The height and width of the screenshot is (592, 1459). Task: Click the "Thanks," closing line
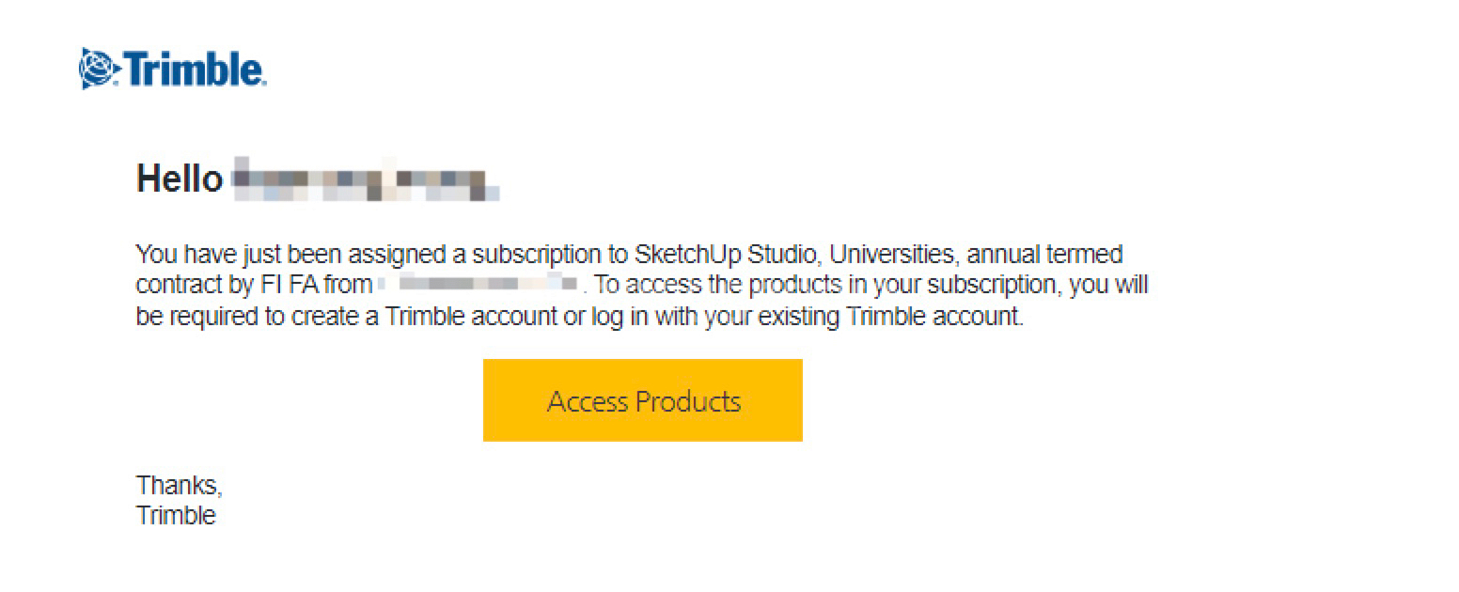(x=179, y=485)
